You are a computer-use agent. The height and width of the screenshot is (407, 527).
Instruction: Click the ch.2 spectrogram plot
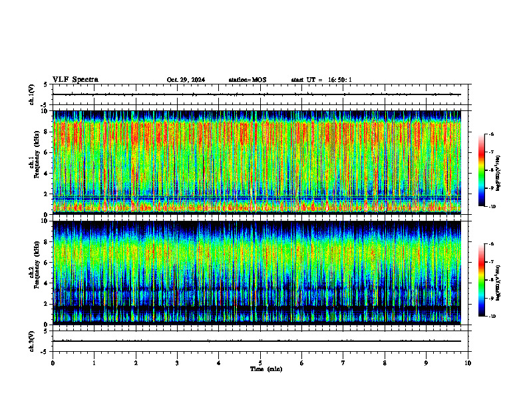click(257, 273)
